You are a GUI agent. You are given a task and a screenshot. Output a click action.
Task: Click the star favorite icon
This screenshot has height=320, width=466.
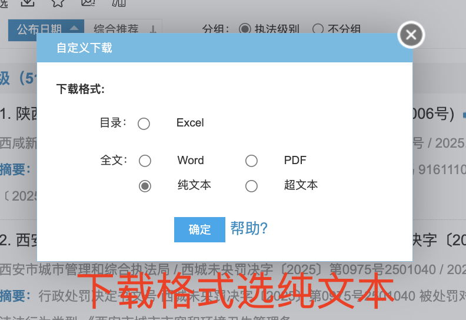(x=57, y=2)
